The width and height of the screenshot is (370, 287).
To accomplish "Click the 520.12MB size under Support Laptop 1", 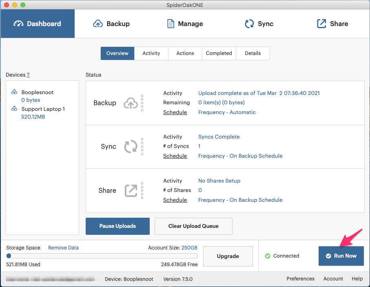I will [33, 117].
